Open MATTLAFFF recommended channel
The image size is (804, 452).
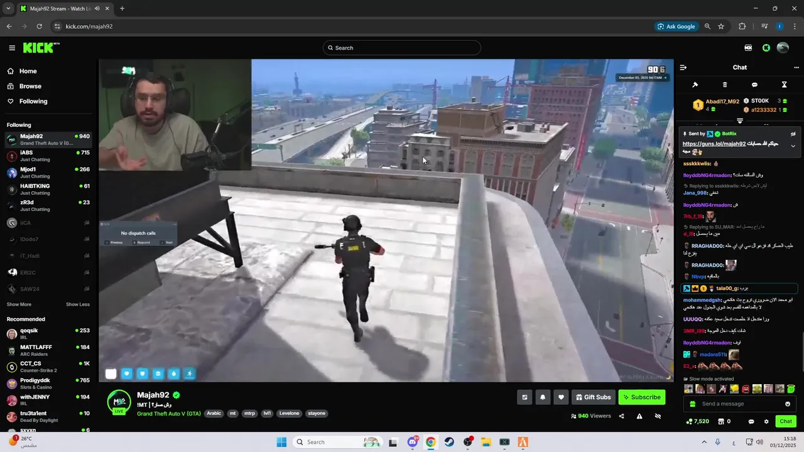pyautogui.click(x=49, y=350)
